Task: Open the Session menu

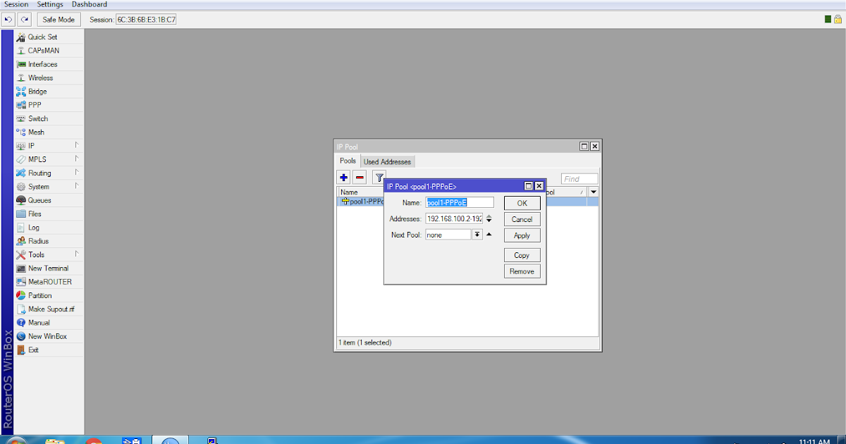Action: (x=16, y=4)
